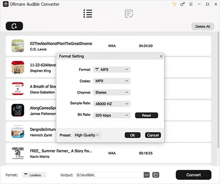Select the FREE_ Summer Farmer_ A Story title
This screenshot has width=220, height=184.
(61, 151)
